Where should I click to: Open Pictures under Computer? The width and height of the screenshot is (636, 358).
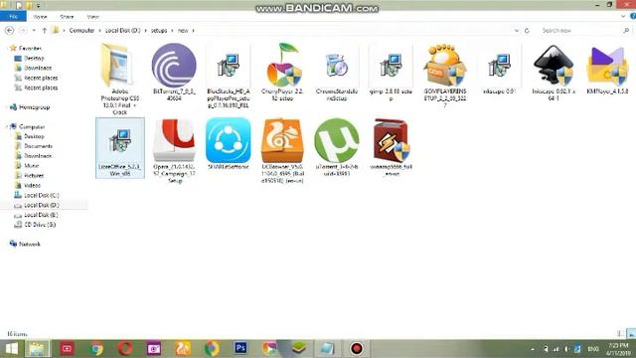pyautogui.click(x=34, y=175)
